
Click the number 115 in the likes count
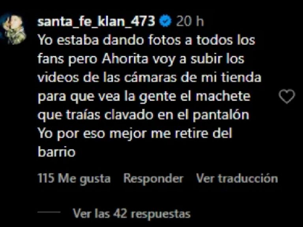coord(46,178)
